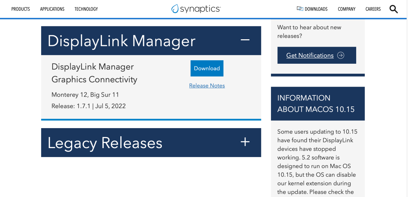Click the DisplayLink Manager section title

121,41
